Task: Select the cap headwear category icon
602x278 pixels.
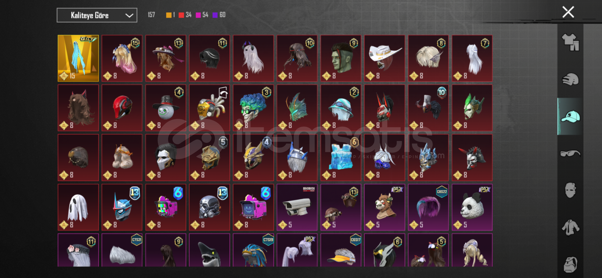Action: tap(570, 117)
